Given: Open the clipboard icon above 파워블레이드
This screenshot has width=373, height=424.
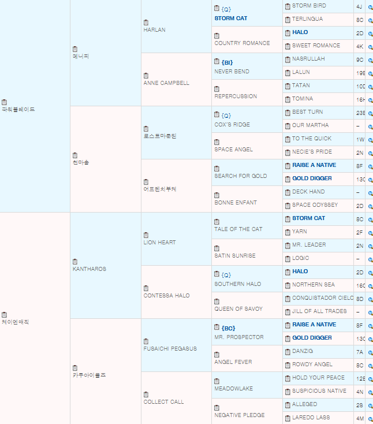Looking at the screenshot, I should coord(4,102).
